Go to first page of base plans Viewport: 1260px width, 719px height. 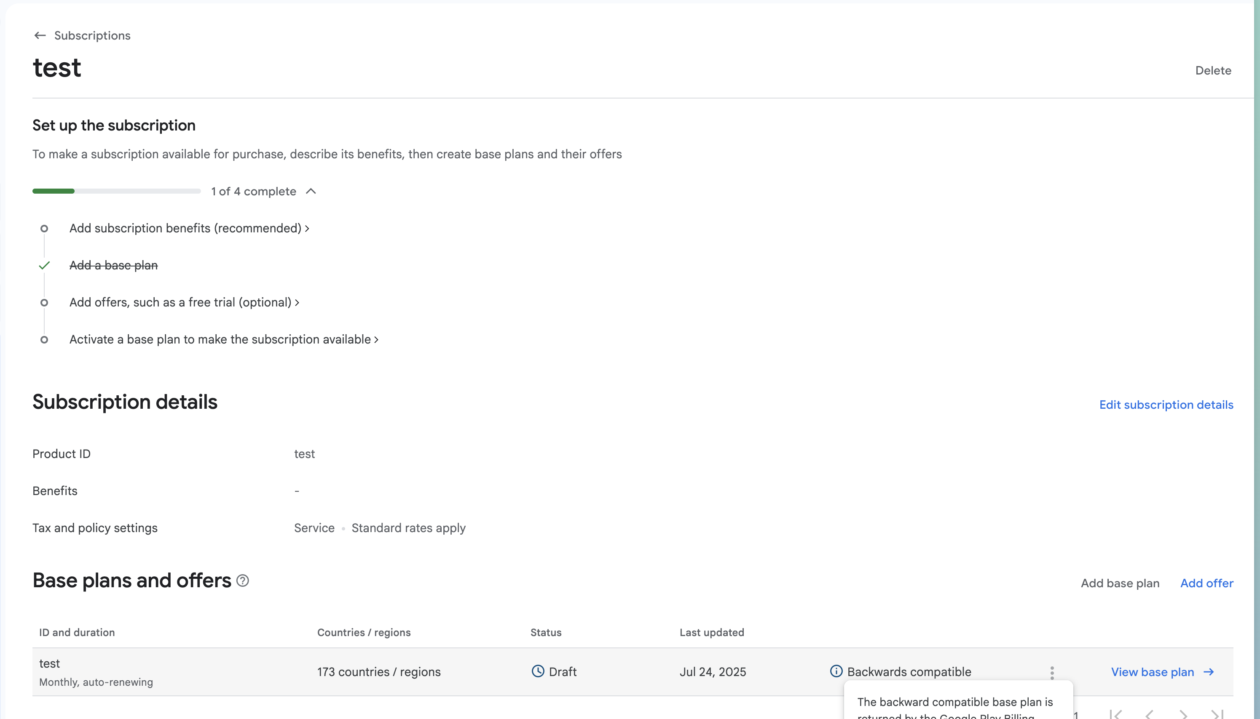coord(1115,714)
